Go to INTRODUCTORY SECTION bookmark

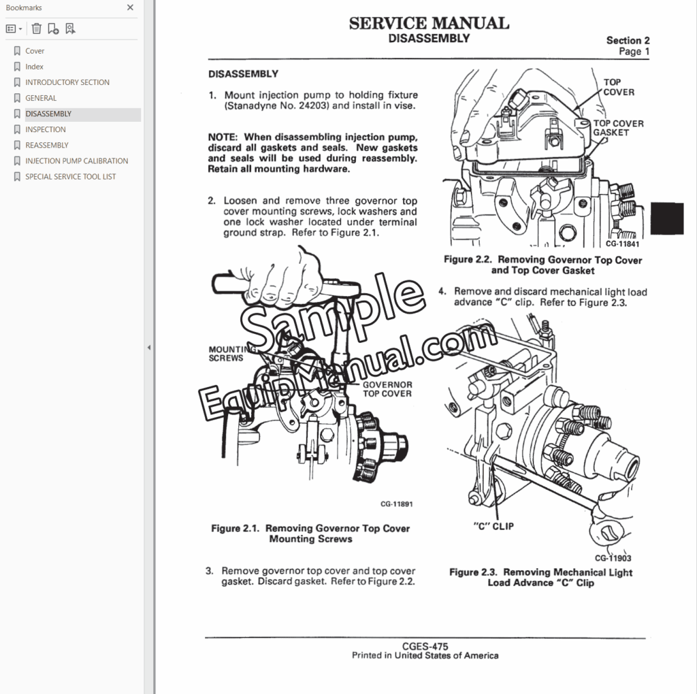[x=67, y=82]
